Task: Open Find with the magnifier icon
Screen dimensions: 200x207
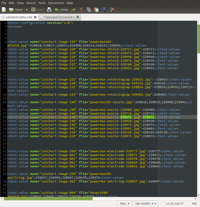Action: (x=104, y=10)
